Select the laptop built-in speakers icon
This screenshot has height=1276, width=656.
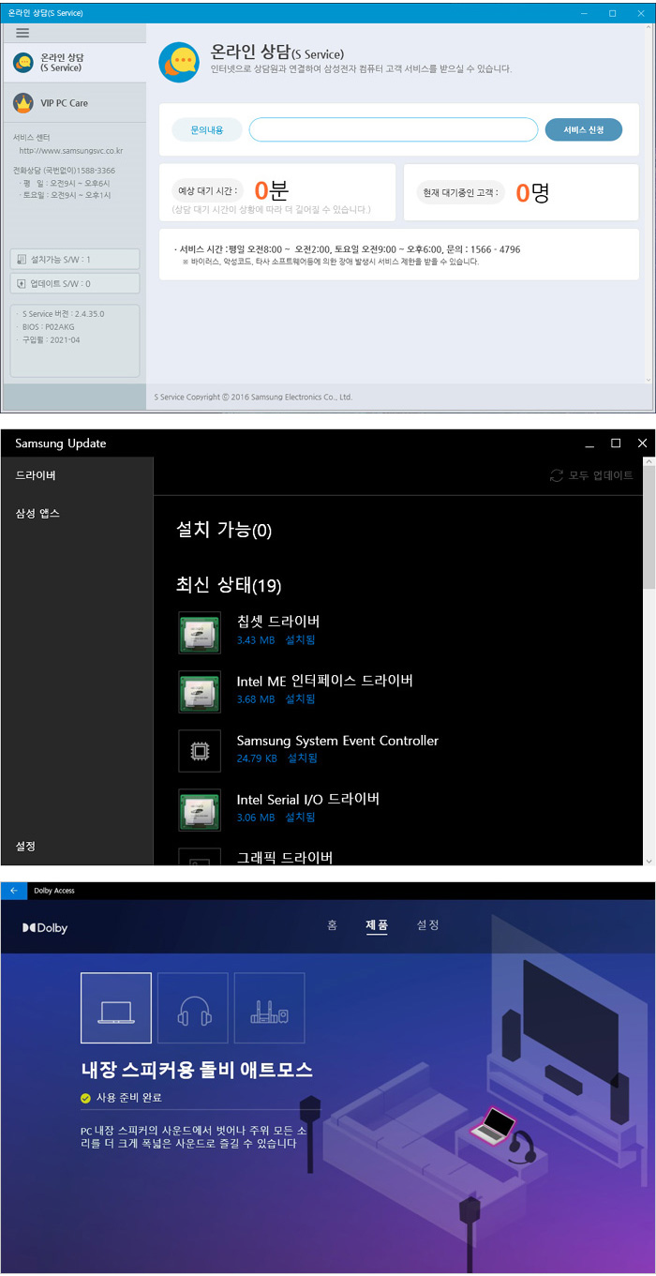[116, 1008]
